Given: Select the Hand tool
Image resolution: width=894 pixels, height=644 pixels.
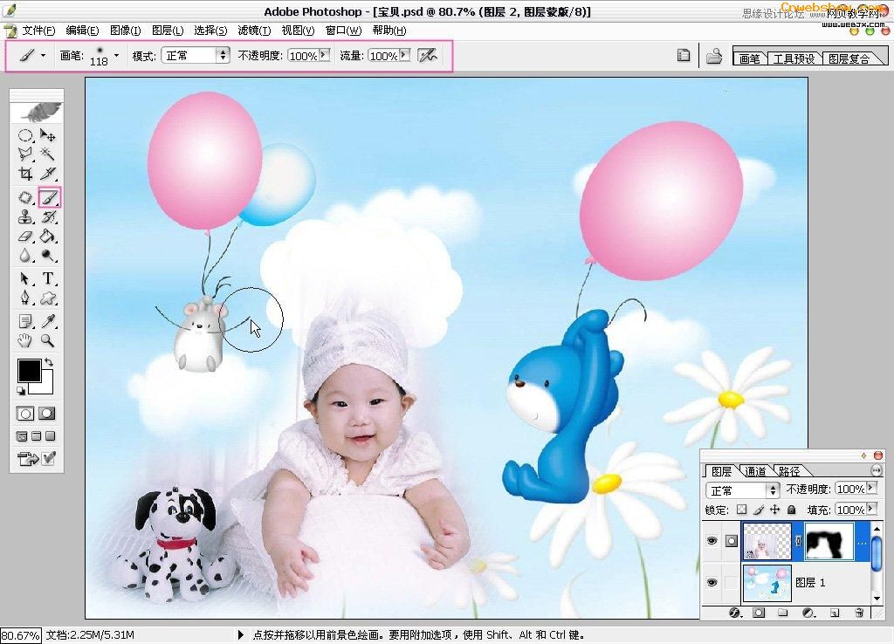Looking at the screenshot, I should point(25,341).
